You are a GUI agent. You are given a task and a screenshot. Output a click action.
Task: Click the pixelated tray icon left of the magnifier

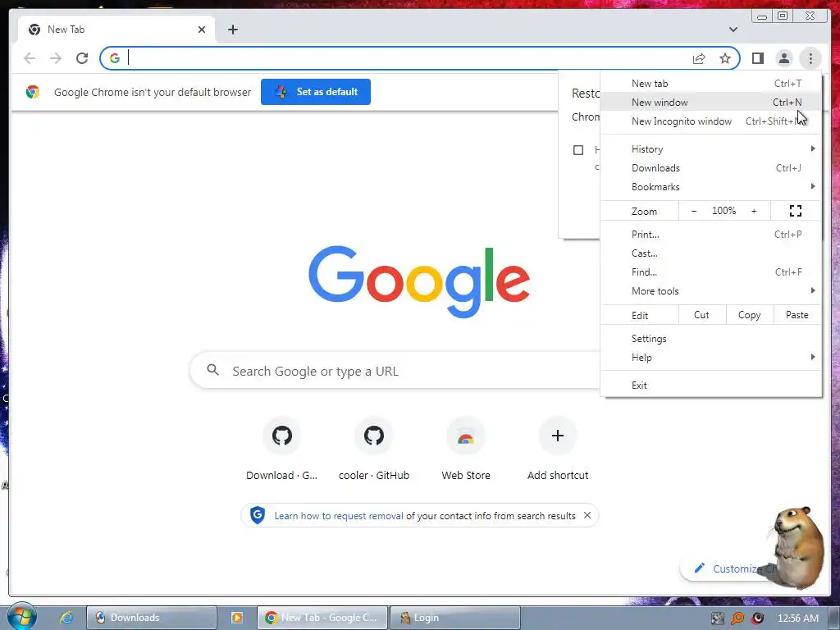[717, 619]
